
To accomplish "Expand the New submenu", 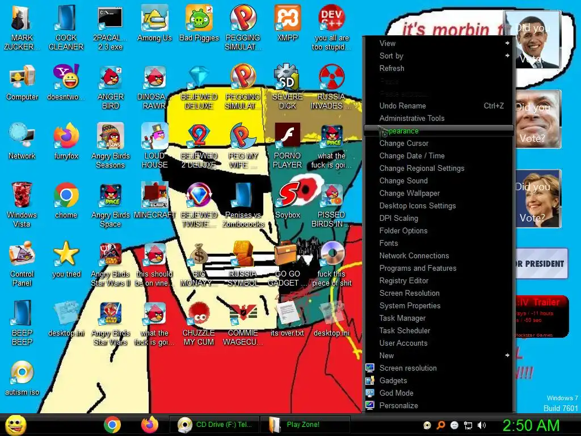I will tap(439, 355).
